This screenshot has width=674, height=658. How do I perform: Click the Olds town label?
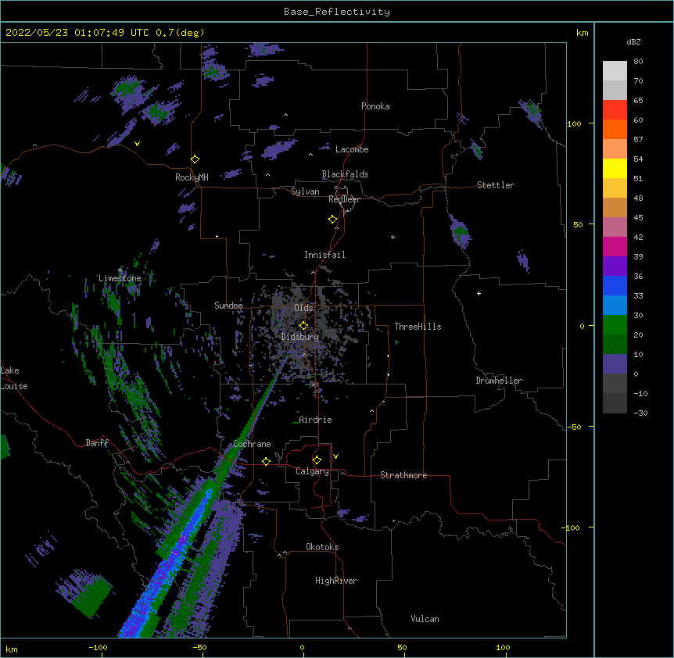(303, 308)
